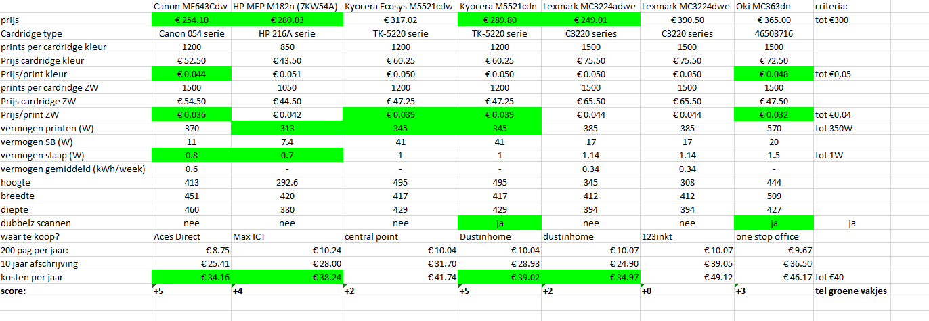The height and width of the screenshot is (321, 929).
Task: Select the '850' prints per cartridge cell
Action: (287, 47)
